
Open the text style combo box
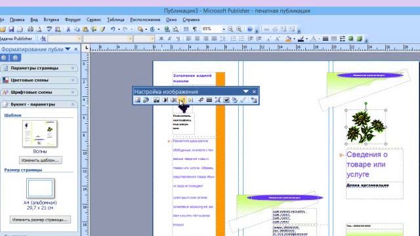64,39
